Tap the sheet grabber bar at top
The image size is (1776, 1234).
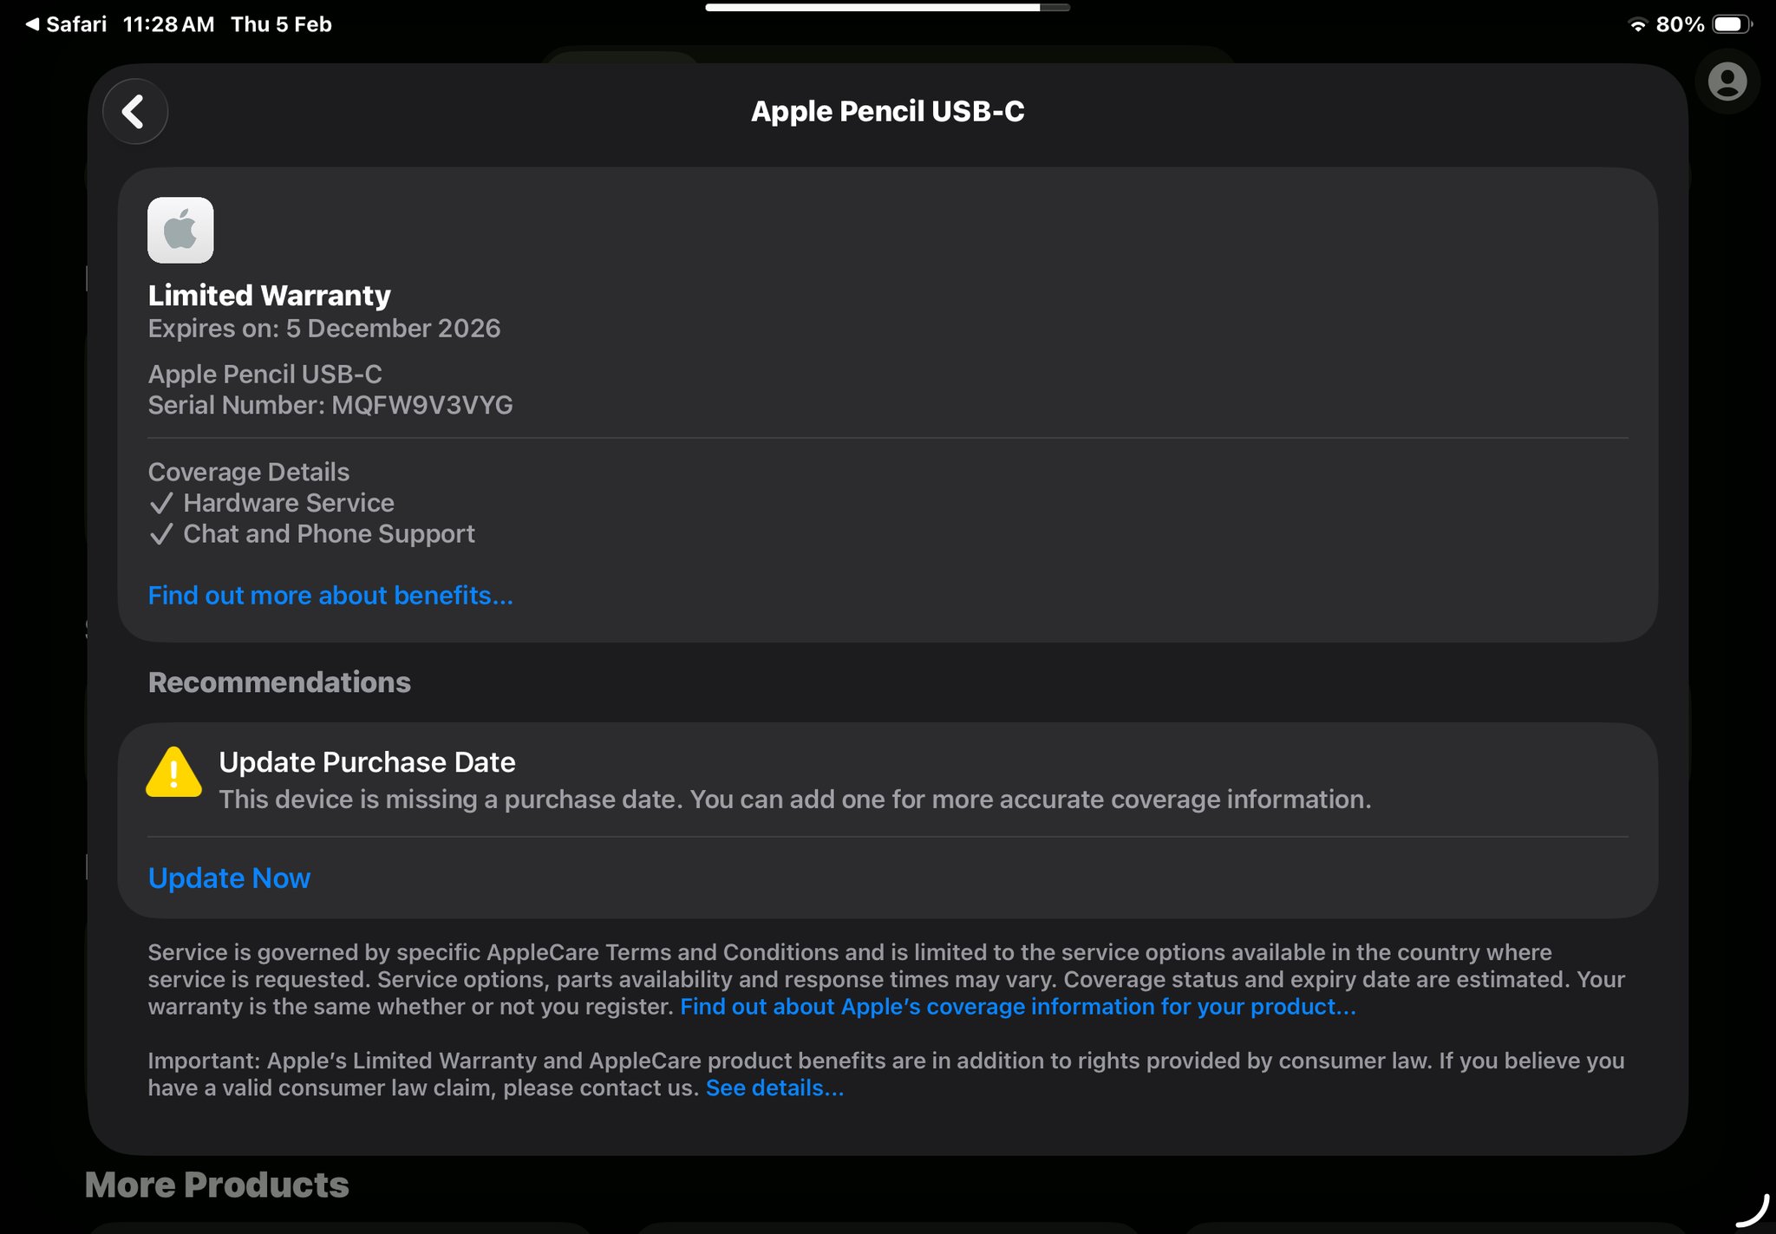pos(886,7)
